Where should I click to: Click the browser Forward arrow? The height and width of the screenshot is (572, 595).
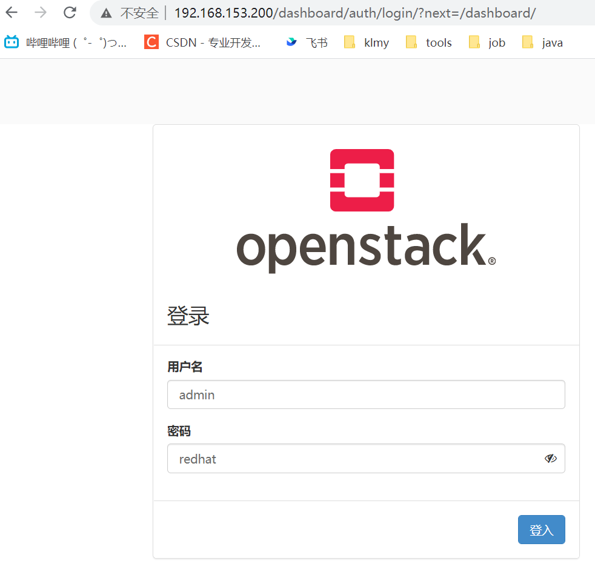(x=41, y=13)
